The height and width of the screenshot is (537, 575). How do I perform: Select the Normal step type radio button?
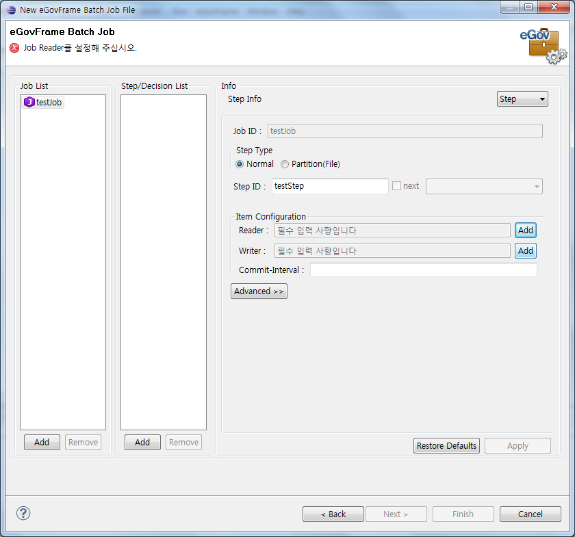coord(240,164)
